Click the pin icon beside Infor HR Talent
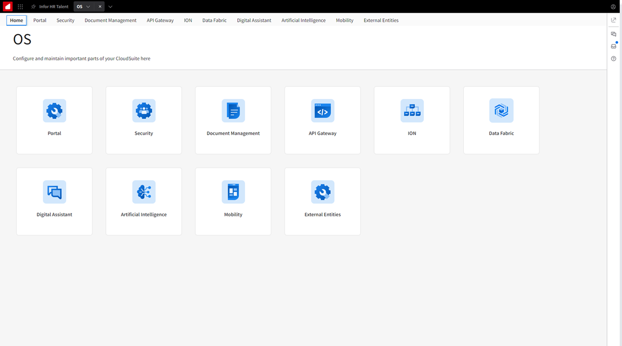622x346 pixels. 34,7
